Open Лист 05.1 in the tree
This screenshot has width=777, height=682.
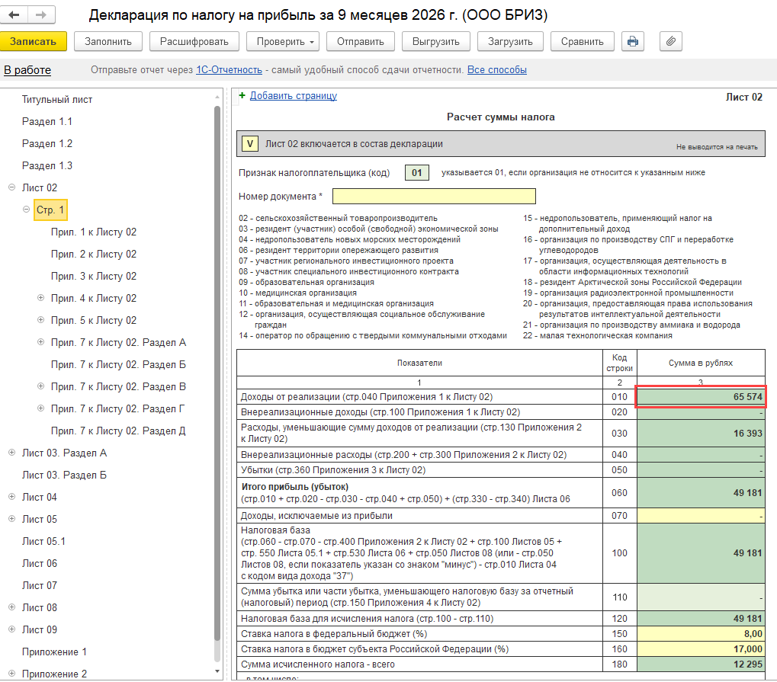(43, 541)
